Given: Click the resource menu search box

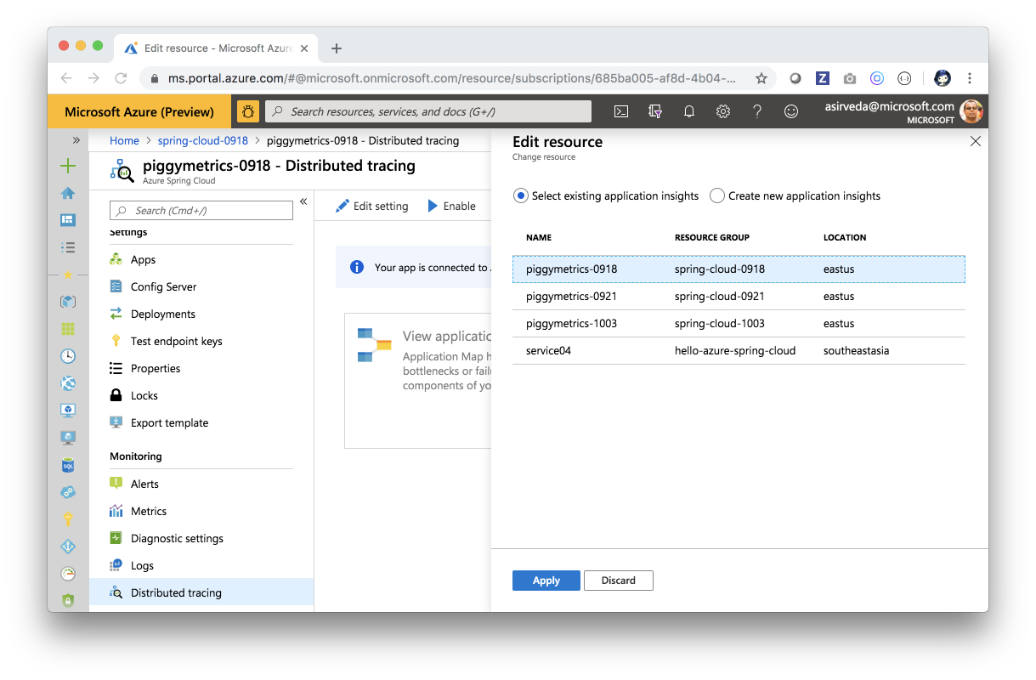Looking at the screenshot, I should click(x=202, y=211).
